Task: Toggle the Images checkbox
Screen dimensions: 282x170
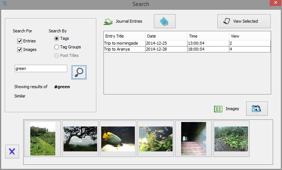Action: tap(20, 49)
